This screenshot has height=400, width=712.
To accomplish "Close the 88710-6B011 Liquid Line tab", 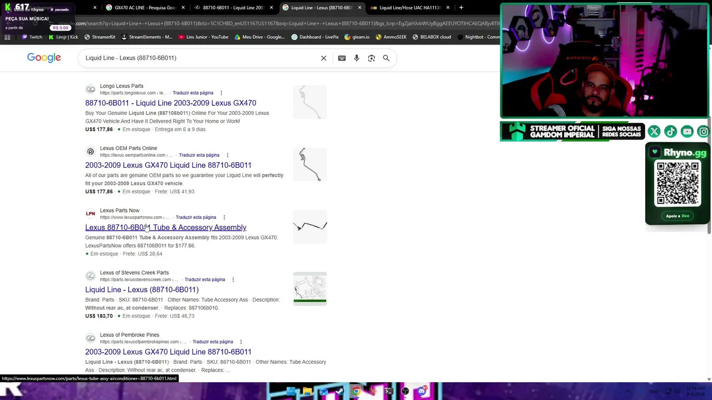I will pyautogui.click(x=271, y=8).
